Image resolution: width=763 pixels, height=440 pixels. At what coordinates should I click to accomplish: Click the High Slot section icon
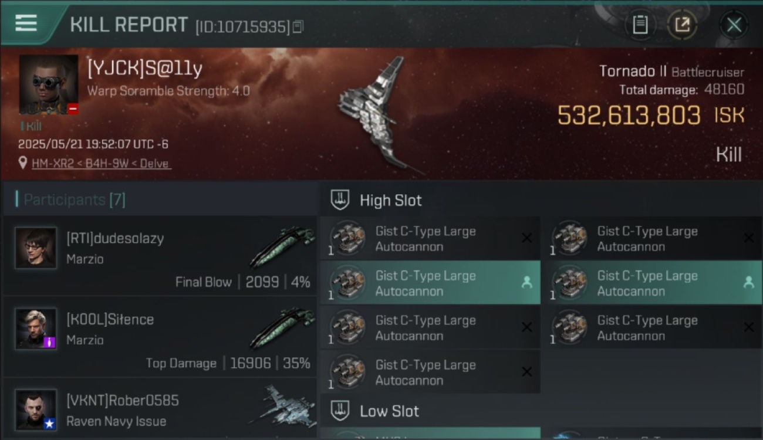pyautogui.click(x=340, y=200)
